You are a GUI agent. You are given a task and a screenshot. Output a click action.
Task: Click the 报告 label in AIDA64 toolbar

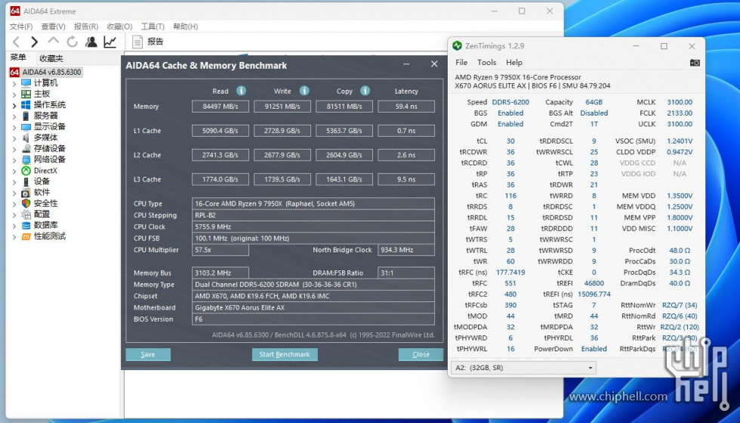[x=156, y=42]
